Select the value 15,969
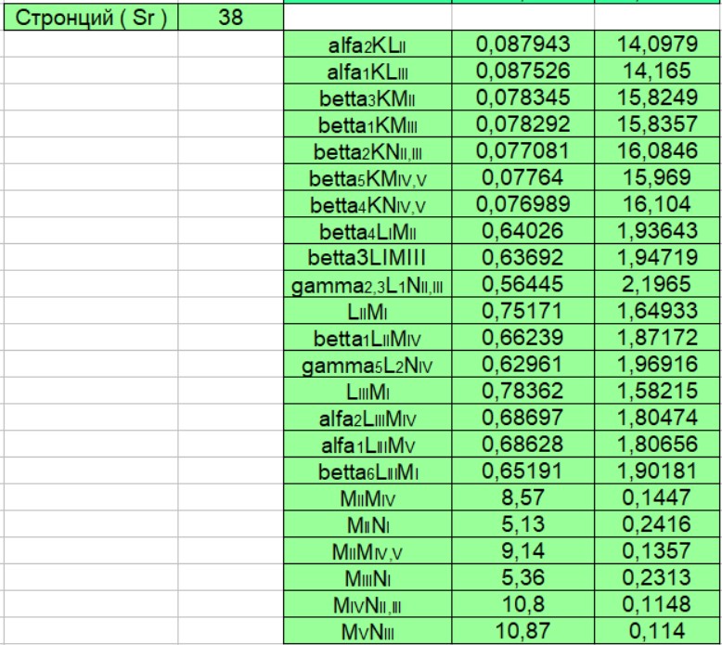Screen dimensions: 722x645 pyautogui.click(x=657, y=177)
